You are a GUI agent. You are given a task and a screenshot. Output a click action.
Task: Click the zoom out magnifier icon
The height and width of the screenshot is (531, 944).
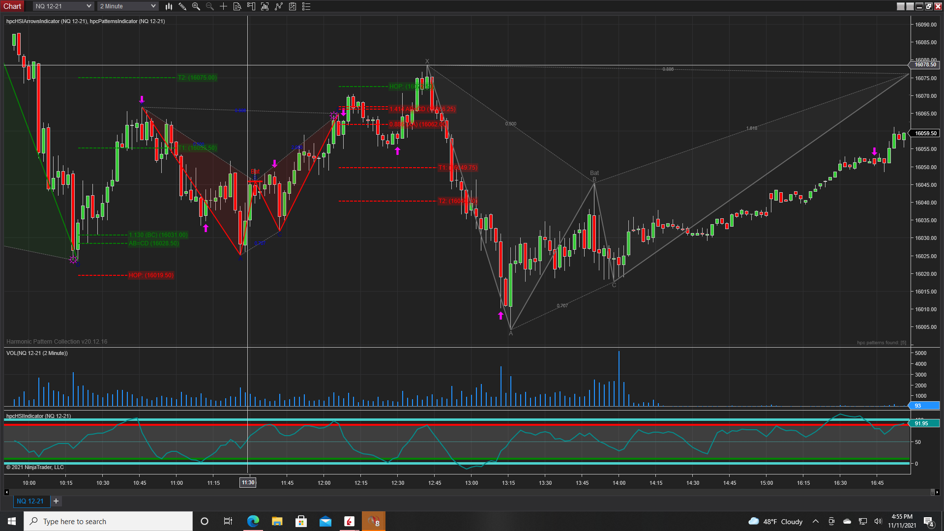210,6
